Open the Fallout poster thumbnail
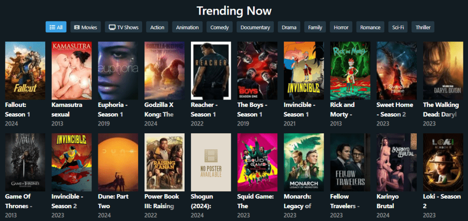Viewport: 468px width, 221px height. [x=25, y=71]
